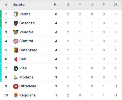Click the DR column header
The height and width of the screenshot is (100, 122).
pos(116,5)
